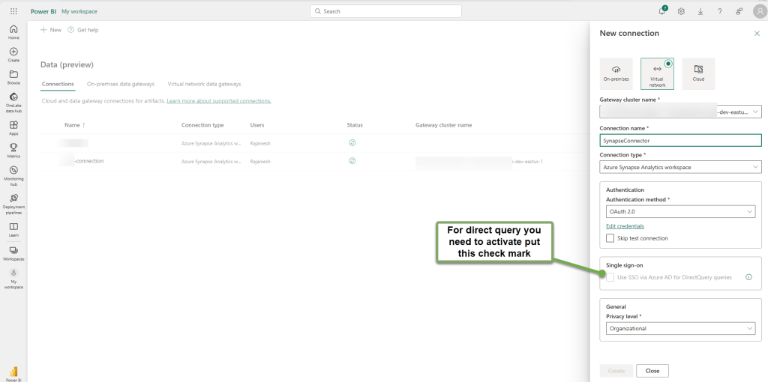Open Workspaces in the sidebar

(13, 253)
